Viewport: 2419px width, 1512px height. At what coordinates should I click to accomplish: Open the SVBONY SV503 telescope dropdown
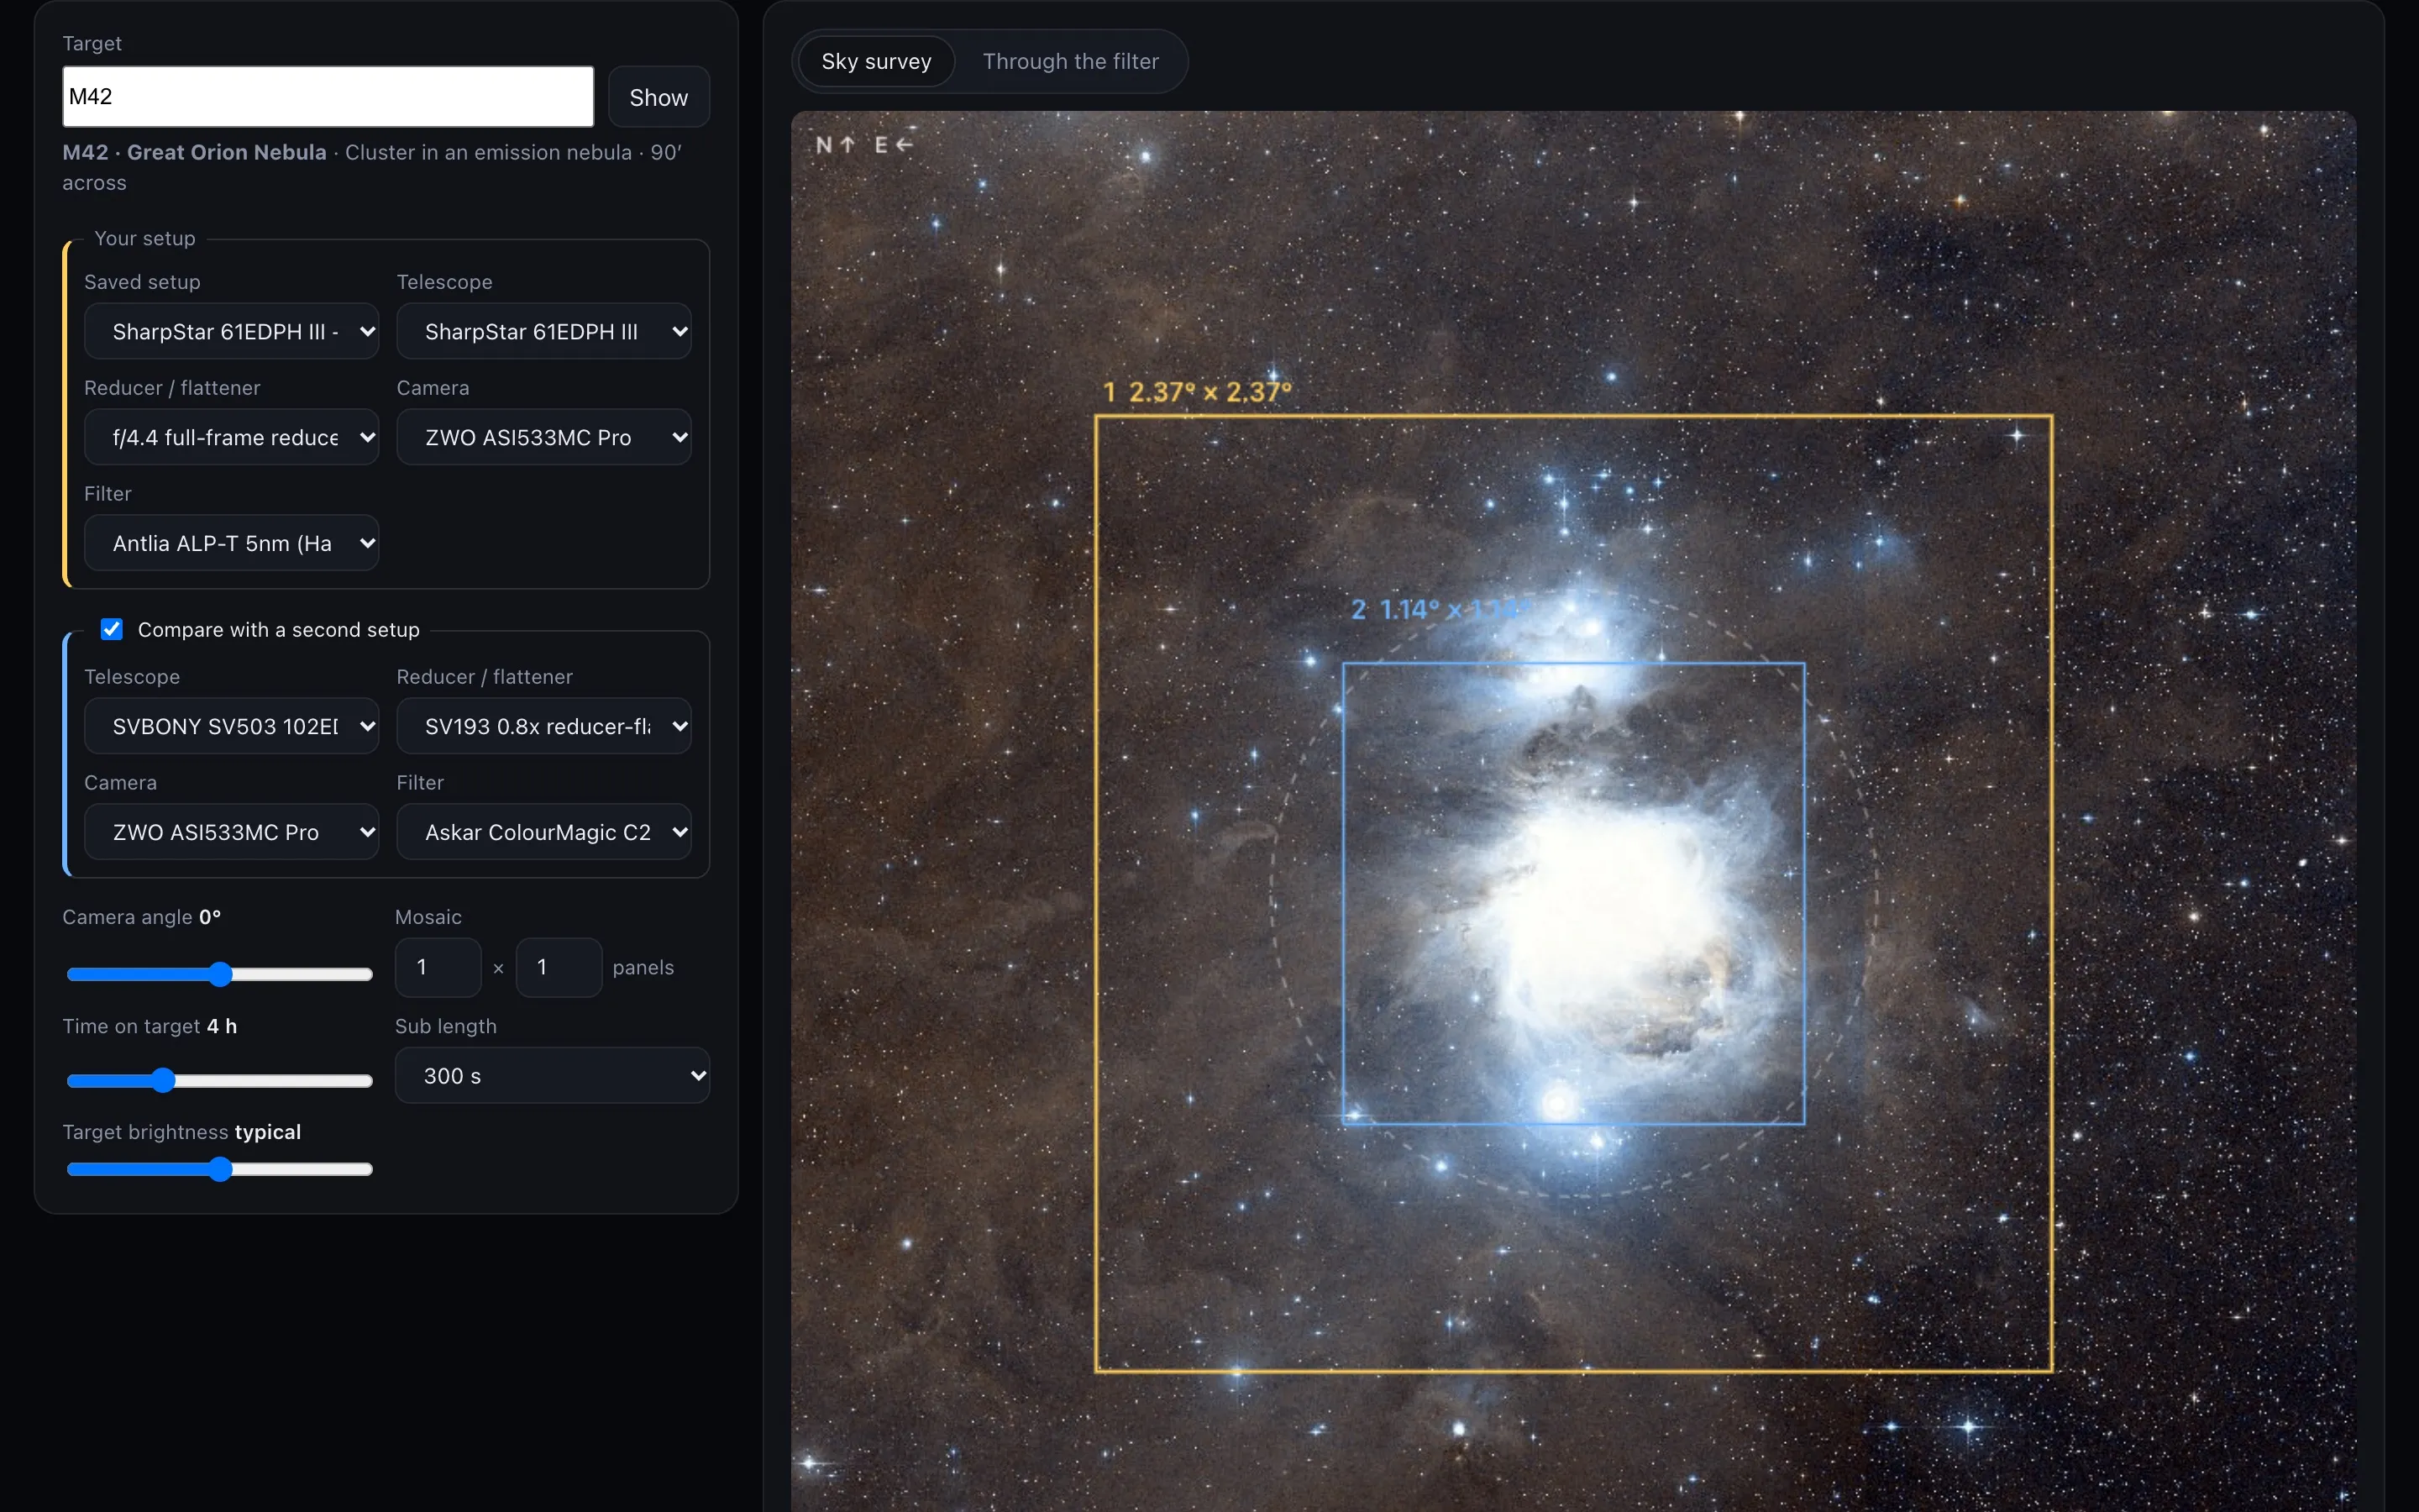pyautogui.click(x=232, y=726)
